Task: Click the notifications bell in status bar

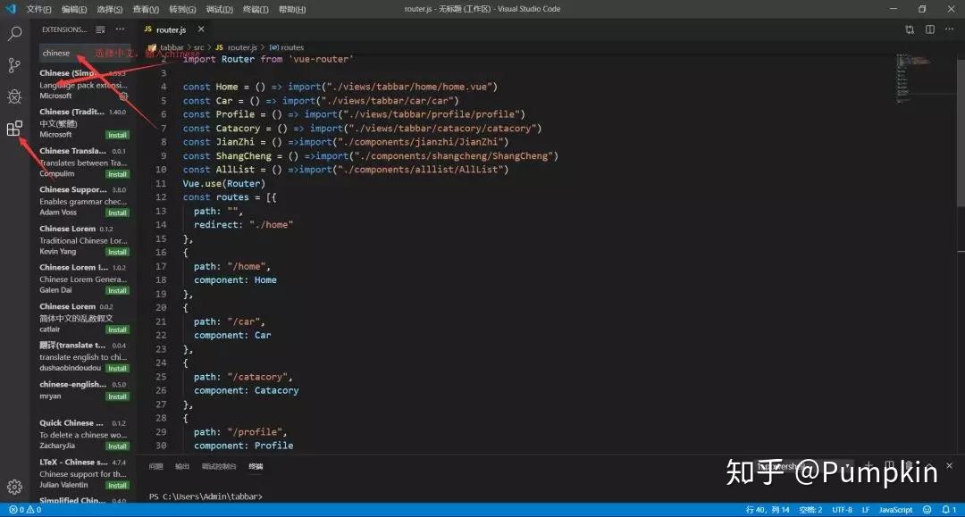Action: (x=946, y=510)
